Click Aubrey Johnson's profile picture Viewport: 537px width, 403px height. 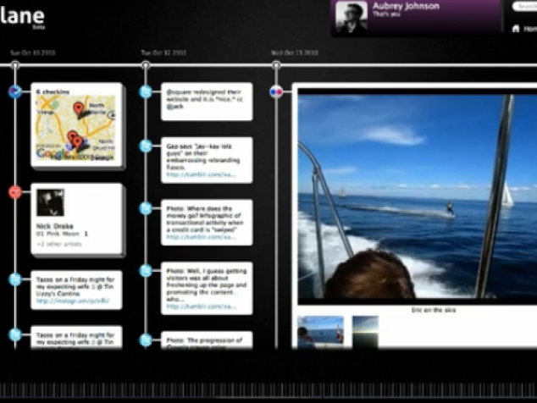click(352, 17)
